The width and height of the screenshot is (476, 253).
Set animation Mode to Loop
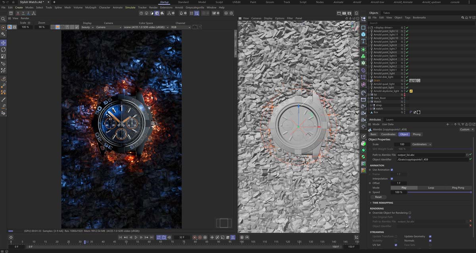coord(431,188)
